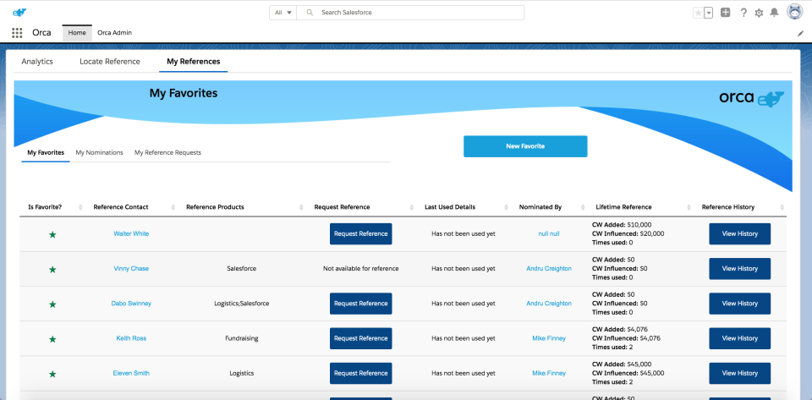Select the My References tab

click(193, 62)
